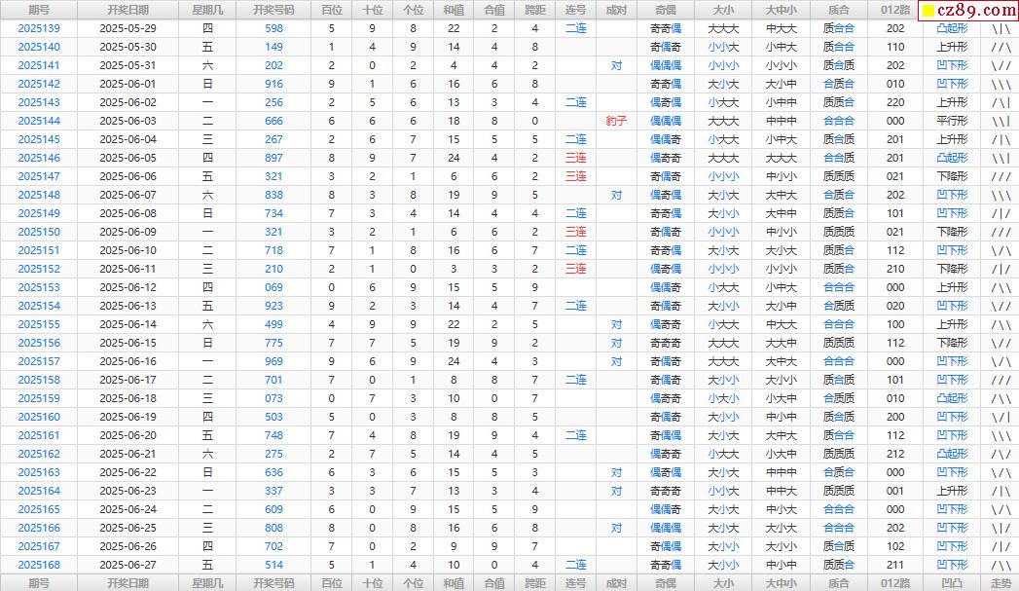Click 二连 in row 2025139

tap(576, 28)
